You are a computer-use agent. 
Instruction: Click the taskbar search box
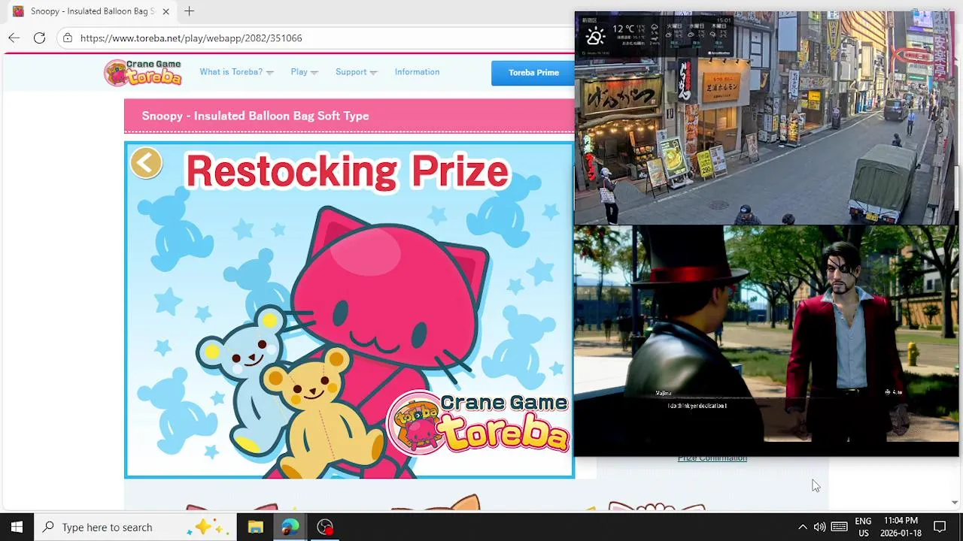coord(135,527)
